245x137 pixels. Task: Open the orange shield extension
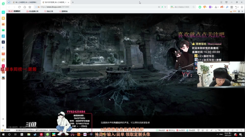(x=205, y=7)
